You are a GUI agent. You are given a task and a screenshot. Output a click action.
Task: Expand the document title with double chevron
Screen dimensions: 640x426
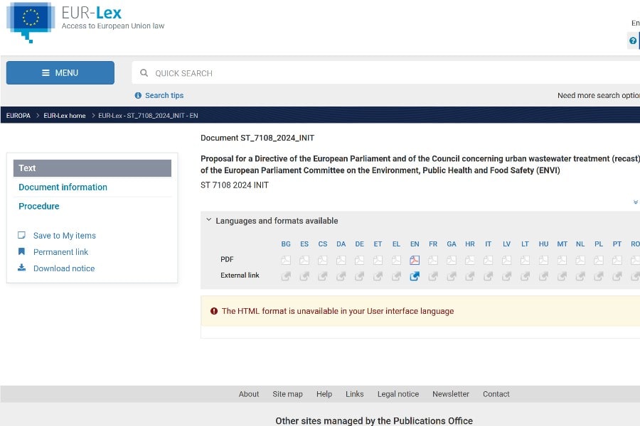[x=635, y=202]
